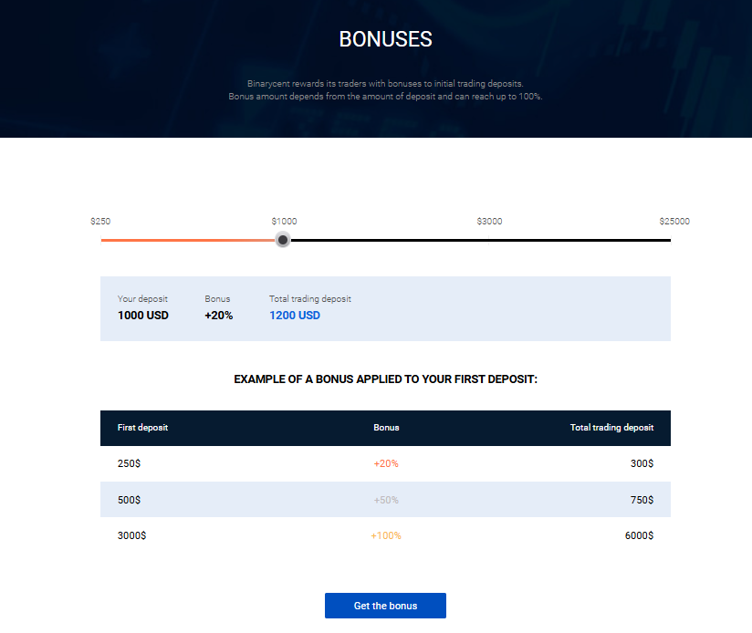Click the 1200 USD total trading deposit
This screenshot has width=752, height=633.
295,316
